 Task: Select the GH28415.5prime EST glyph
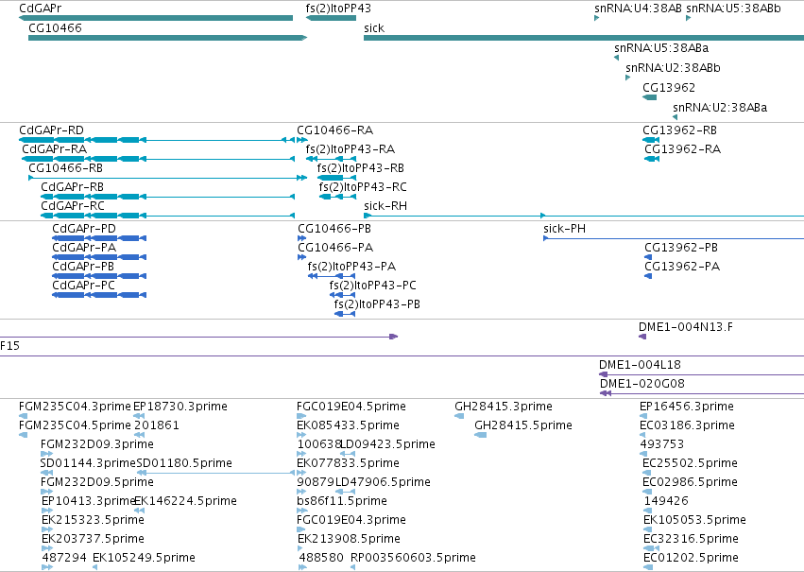(x=481, y=435)
